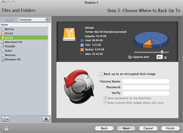This screenshot has height=133, width=183.
Task: Enable Back up to an encrypted disk image
Action: pos(101,74)
